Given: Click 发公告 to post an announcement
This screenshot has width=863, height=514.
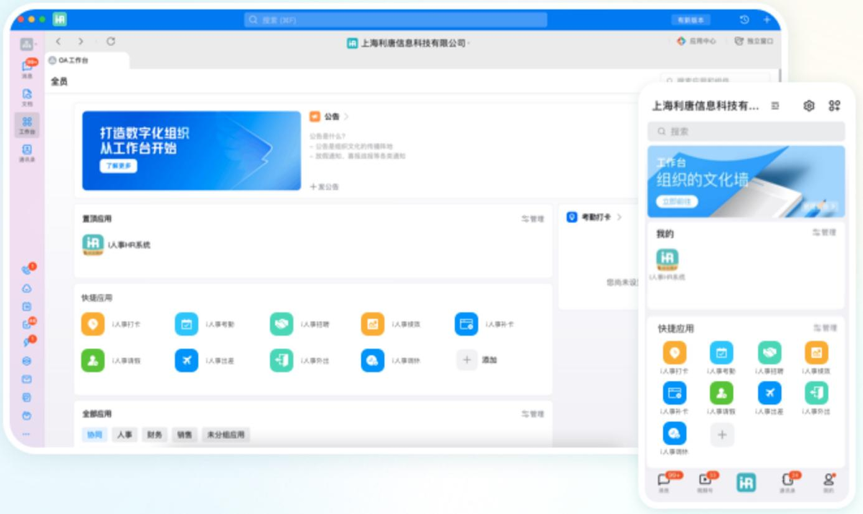Looking at the screenshot, I should (x=324, y=187).
